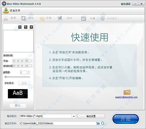Click the delete watermark X icon
The image size is (146, 129).
tap(31, 27)
